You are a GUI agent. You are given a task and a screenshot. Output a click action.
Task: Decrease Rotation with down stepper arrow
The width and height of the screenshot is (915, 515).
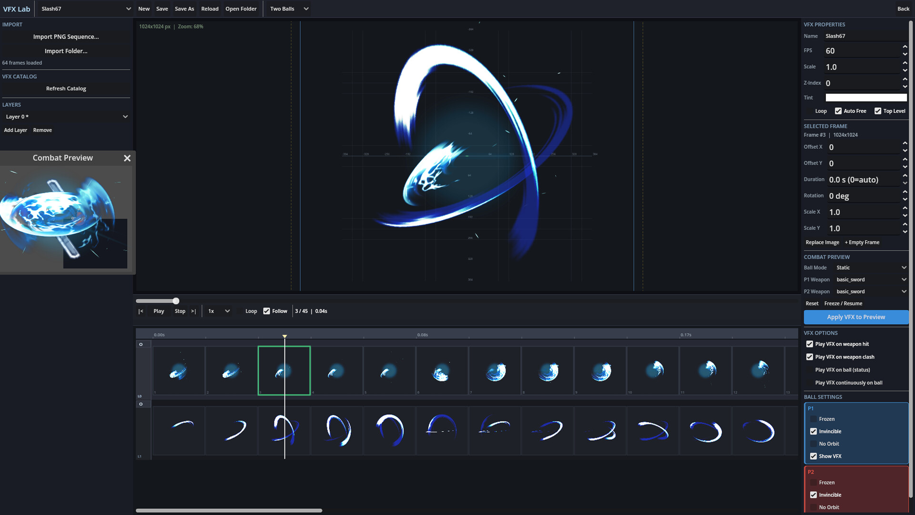[x=905, y=199]
